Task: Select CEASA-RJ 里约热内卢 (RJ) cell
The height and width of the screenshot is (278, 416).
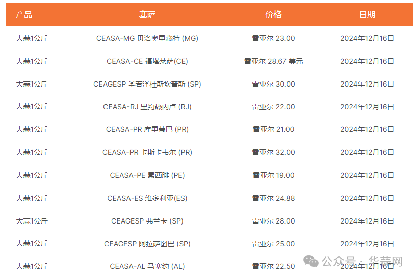Action: click(147, 107)
